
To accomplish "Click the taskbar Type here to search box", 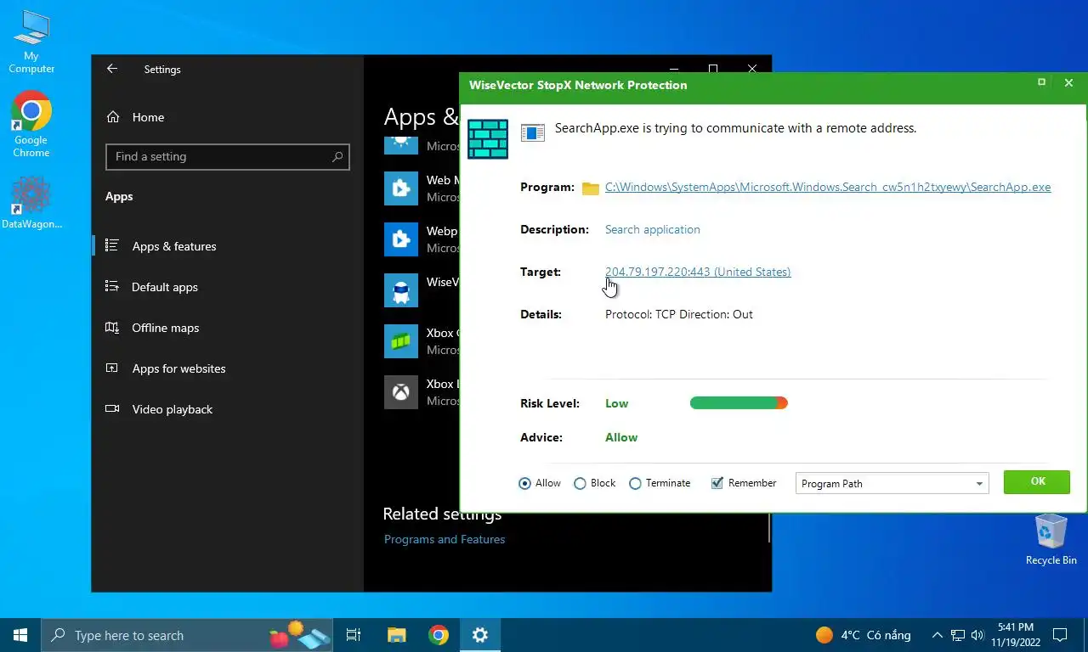I will pyautogui.click(x=186, y=635).
